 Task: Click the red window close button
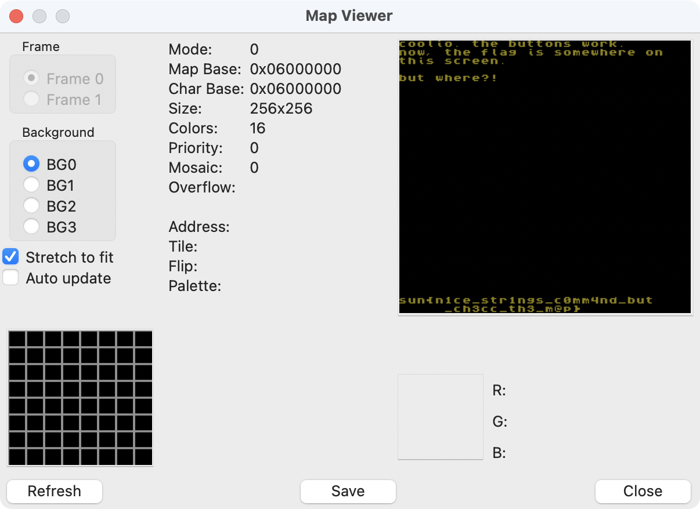16,16
